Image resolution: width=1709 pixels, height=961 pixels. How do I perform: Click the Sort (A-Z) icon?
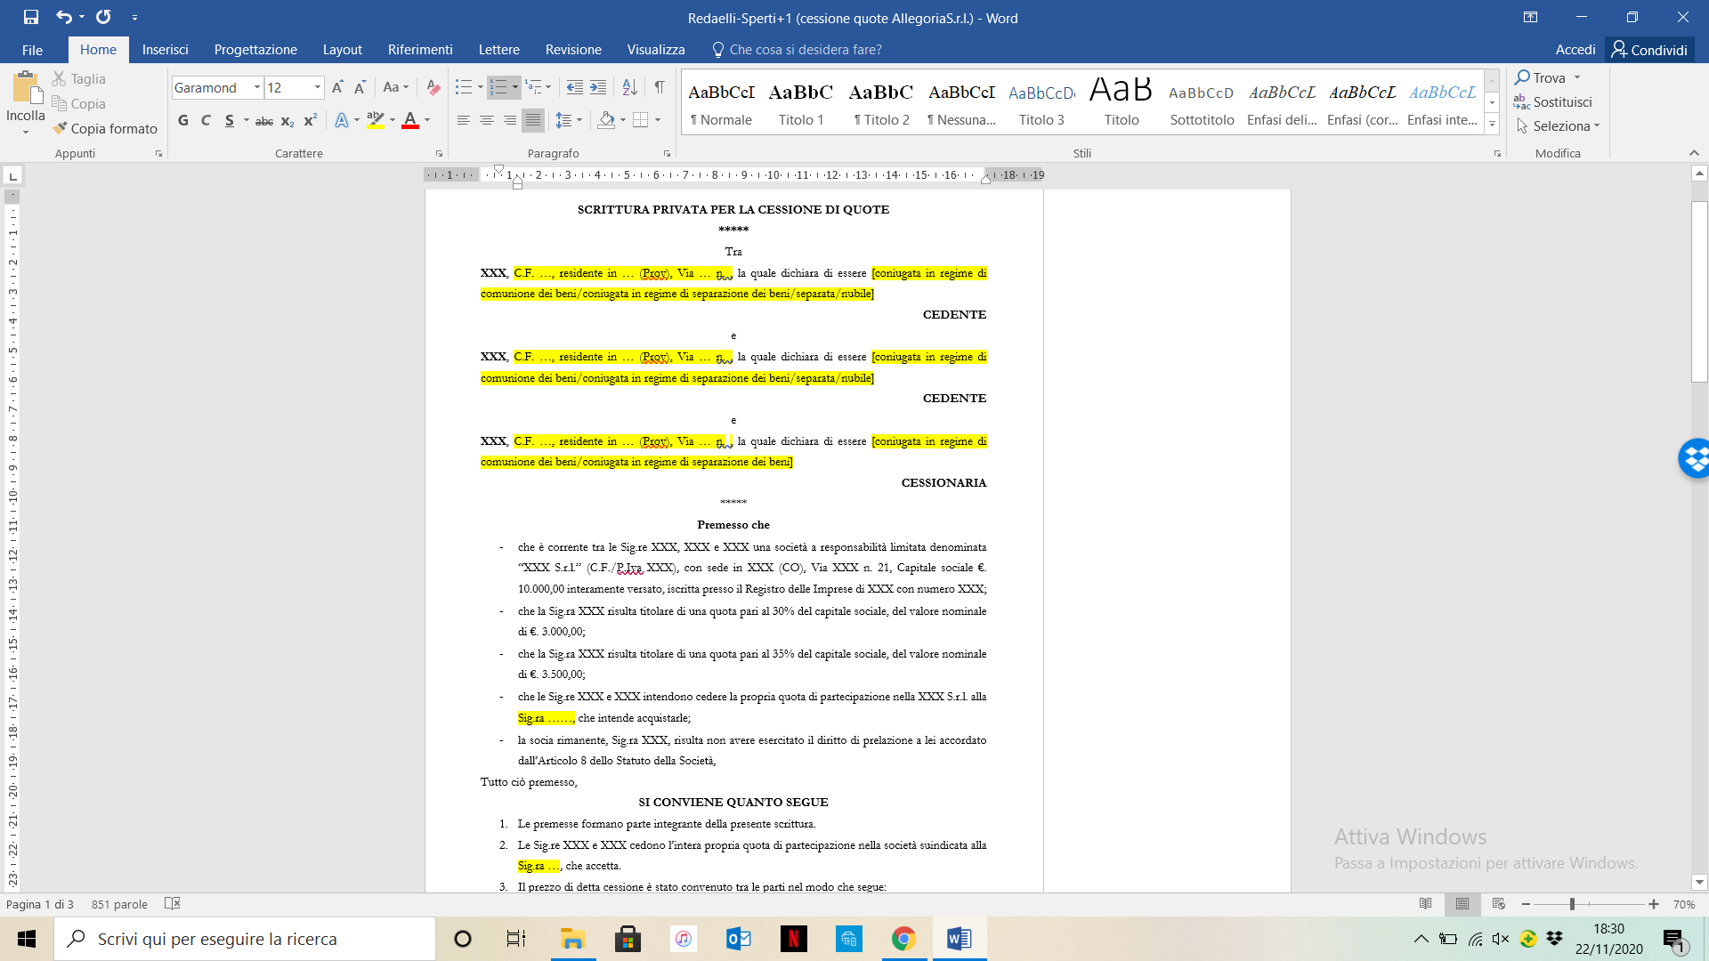pos(629,87)
